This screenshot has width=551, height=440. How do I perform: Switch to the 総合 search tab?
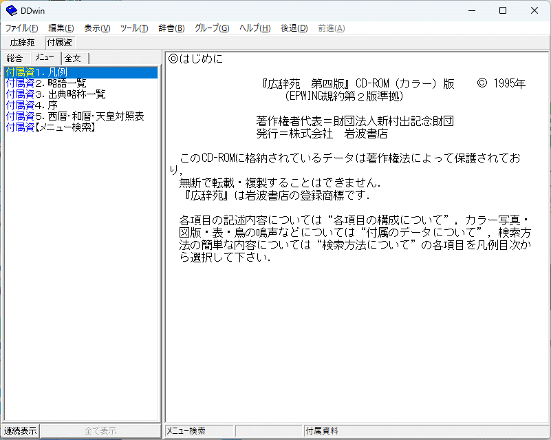(15, 59)
